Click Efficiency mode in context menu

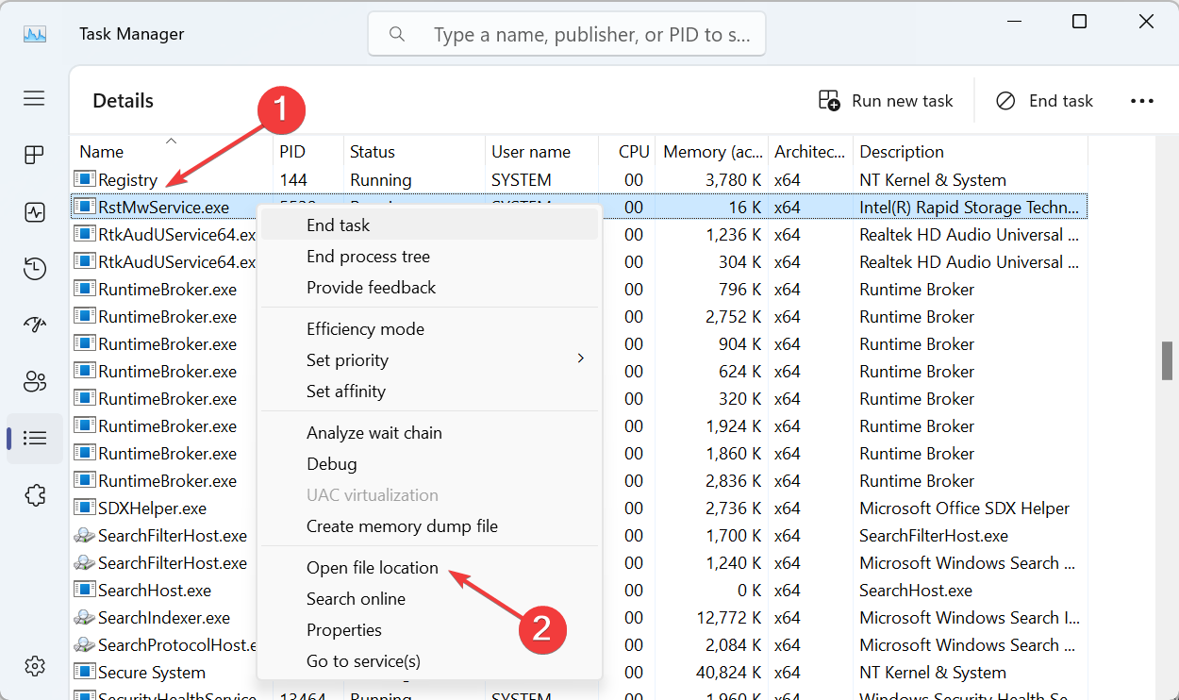(365, 329)
